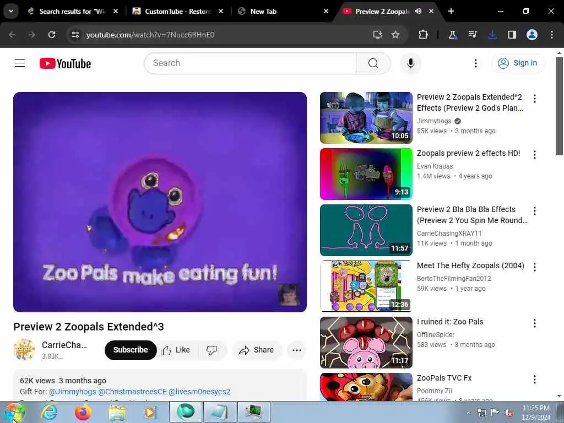Open Chrome three-dot menu
Screen dimensions: 564x423
(552, 35)
